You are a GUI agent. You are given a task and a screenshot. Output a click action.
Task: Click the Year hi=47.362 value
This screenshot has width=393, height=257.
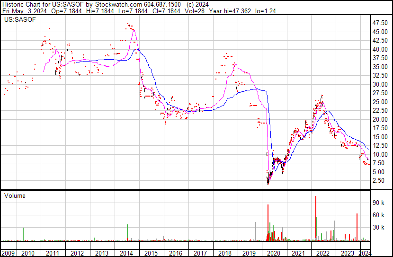tap(230, 11)
